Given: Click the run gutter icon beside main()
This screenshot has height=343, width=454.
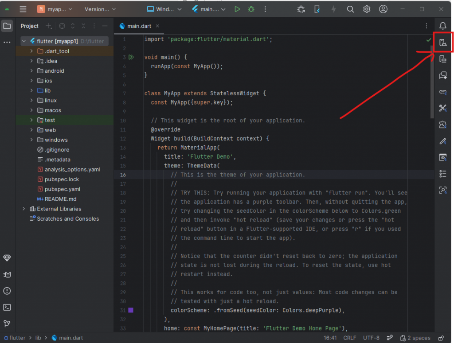Looking at the screenshot, I should (131, 57).
